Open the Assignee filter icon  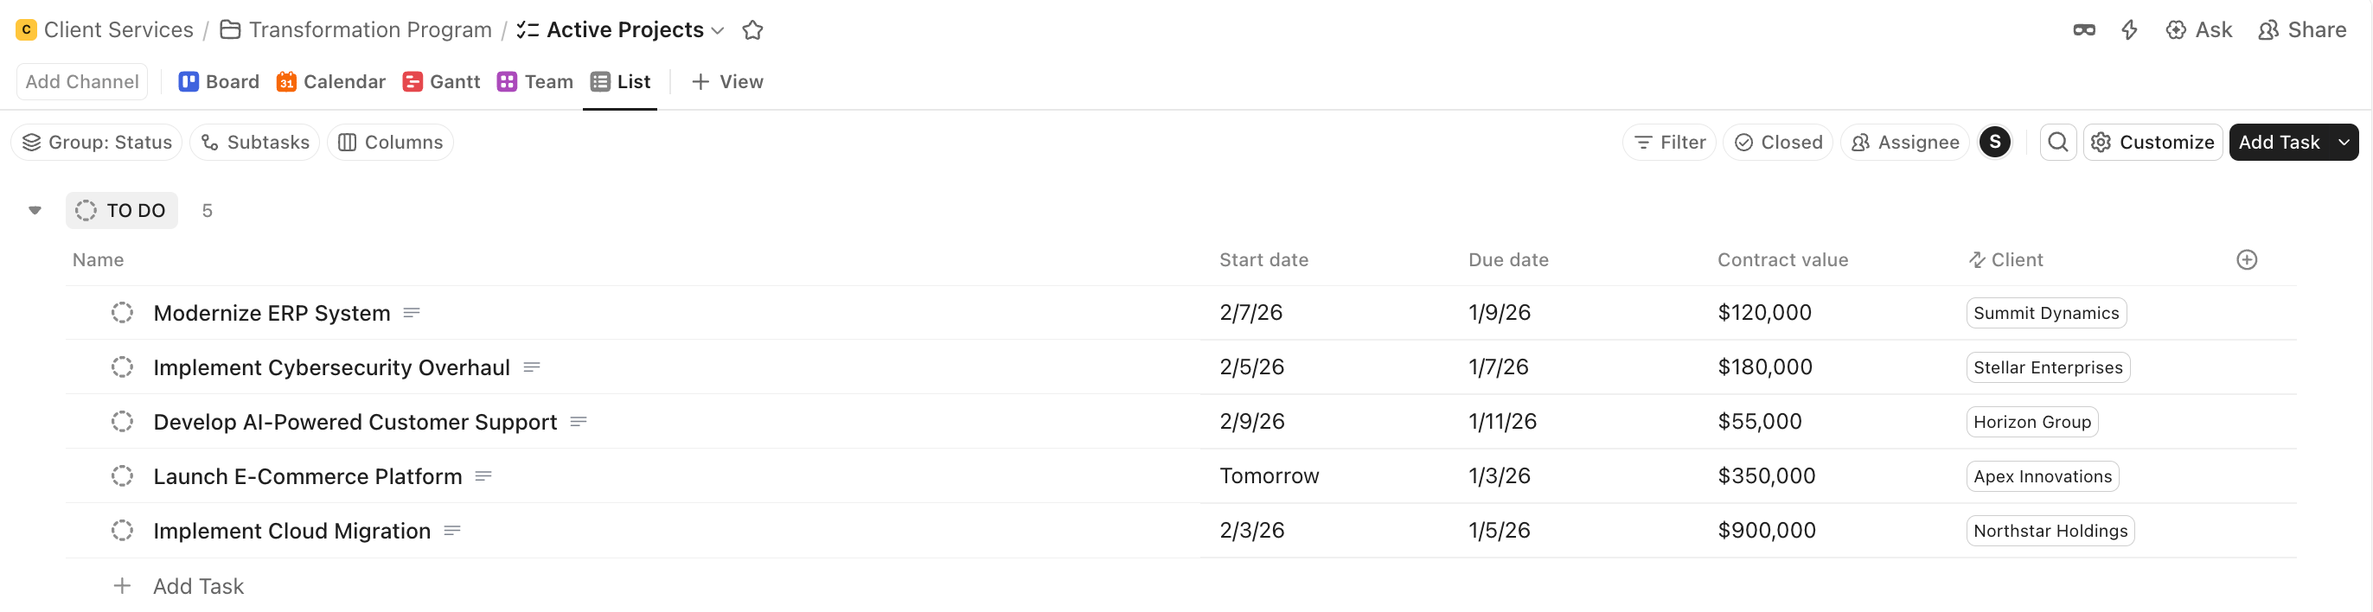[1862, 142]
